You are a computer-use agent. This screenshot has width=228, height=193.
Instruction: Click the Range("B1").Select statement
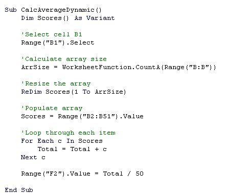tap(58, 42)
